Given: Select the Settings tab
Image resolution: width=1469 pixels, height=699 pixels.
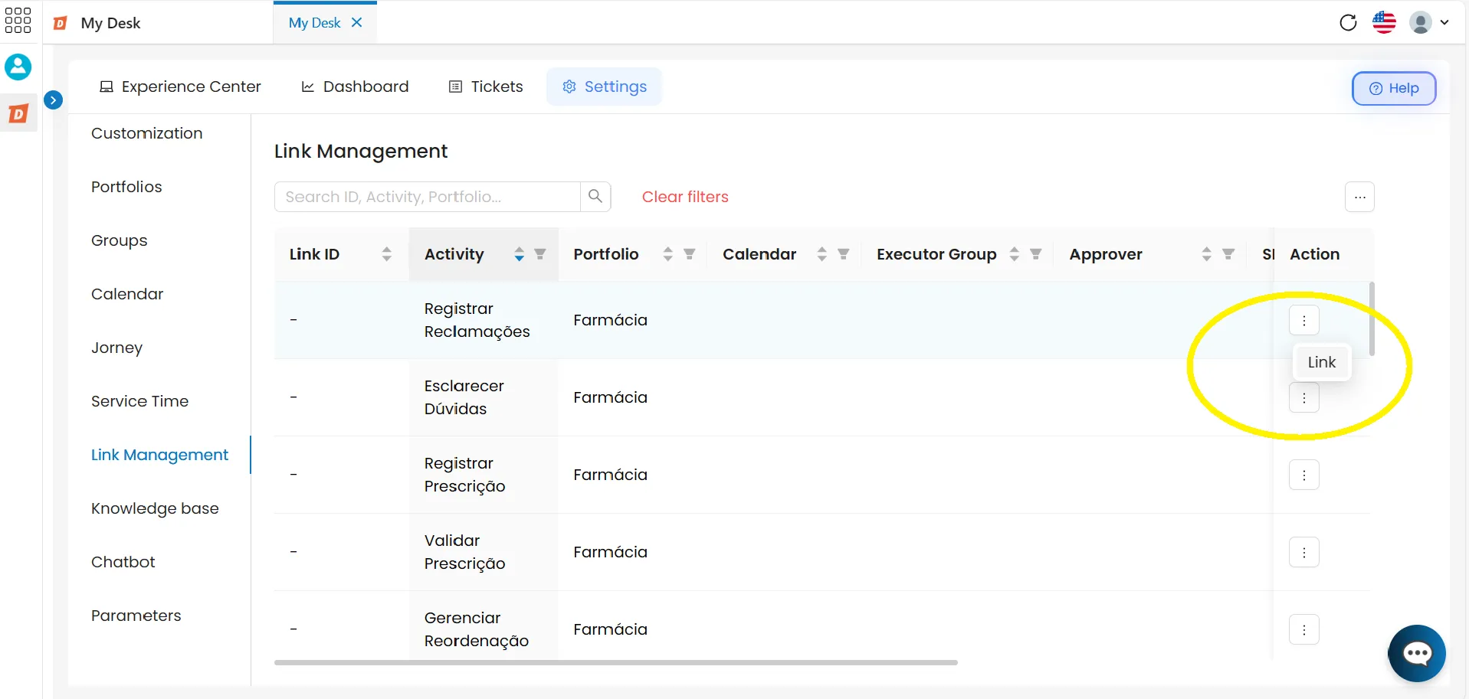Looking at the screenshot, I should tap(604, 87).
